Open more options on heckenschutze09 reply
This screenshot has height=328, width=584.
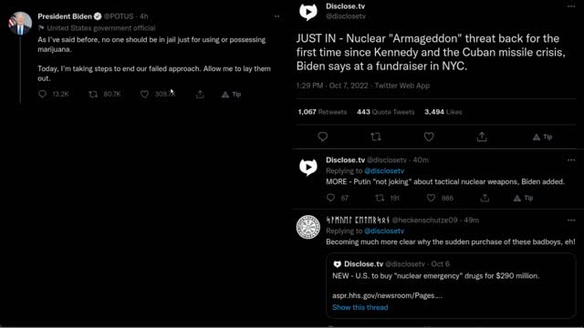click(x=571, y=220)
